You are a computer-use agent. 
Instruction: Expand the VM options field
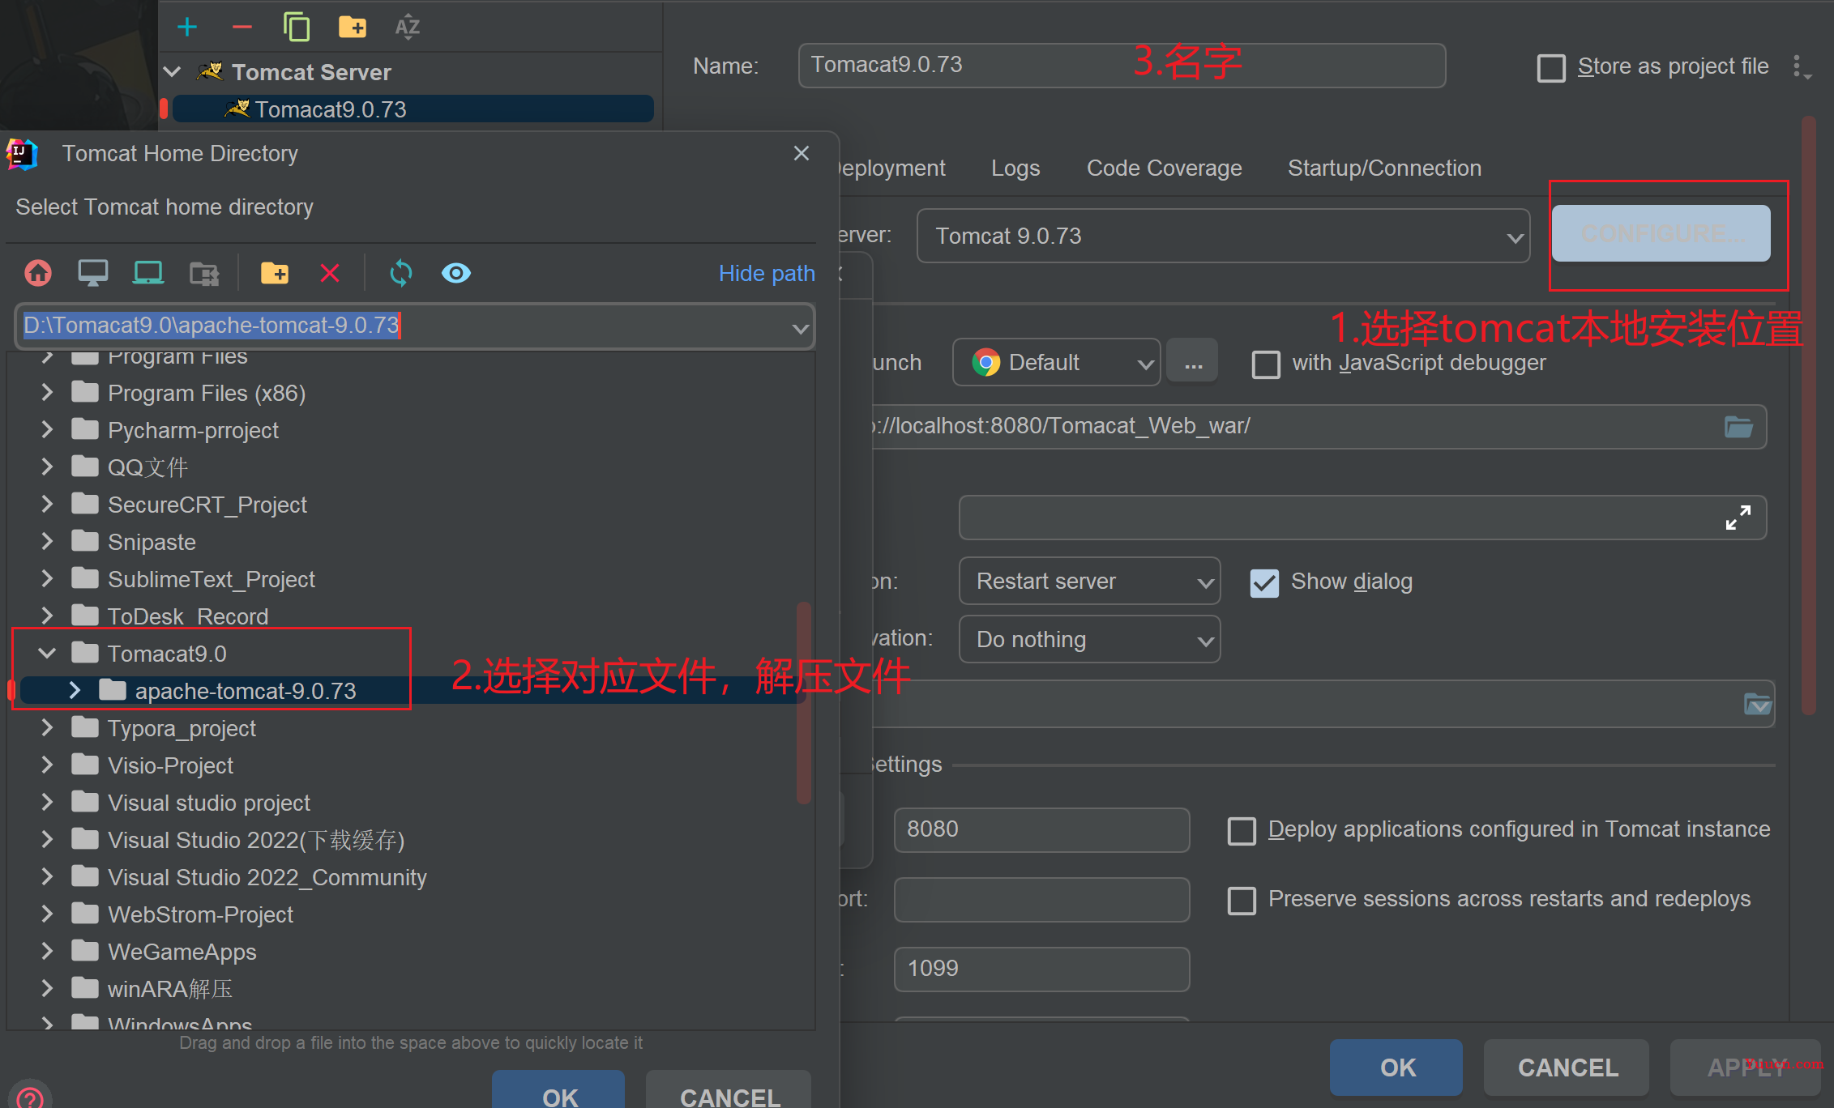point(1738,518)
